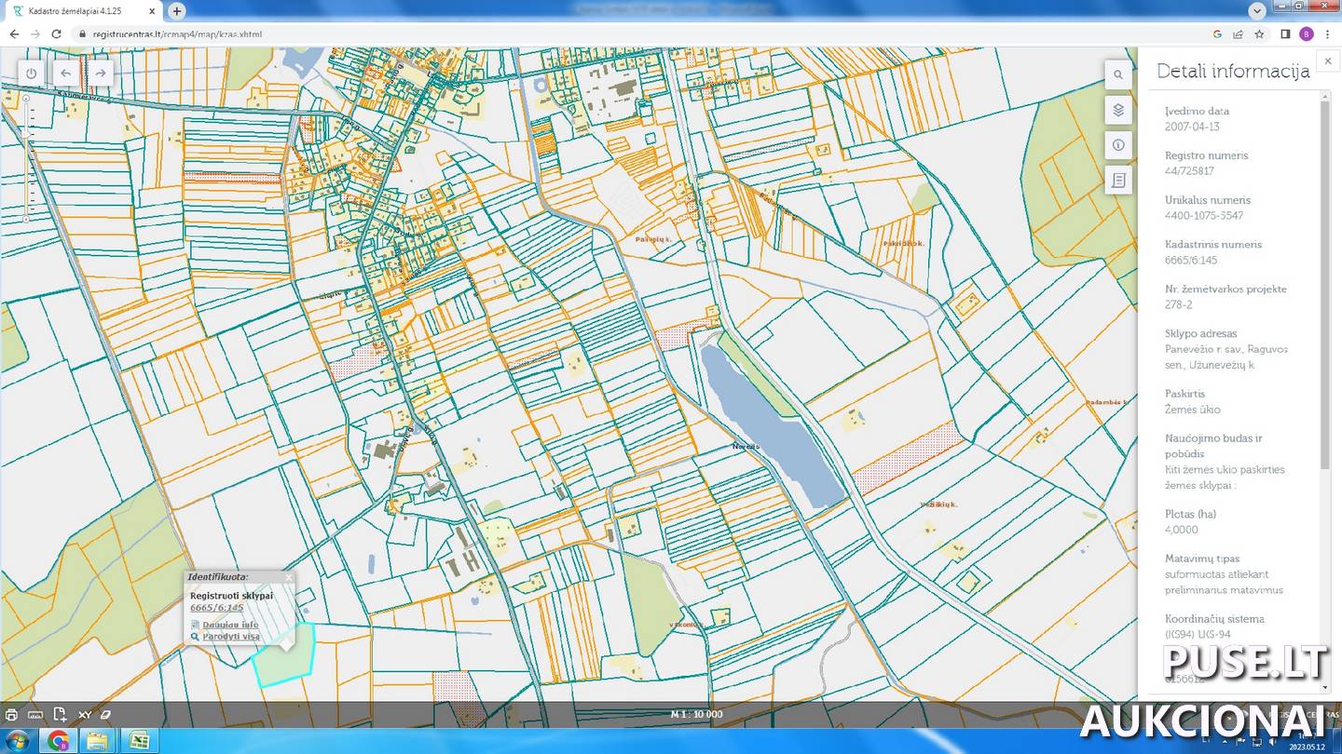Click Registro numeris value 44/725817

(x=1189, y=171)
